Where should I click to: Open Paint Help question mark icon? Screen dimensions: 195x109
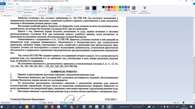pos(194,4)
